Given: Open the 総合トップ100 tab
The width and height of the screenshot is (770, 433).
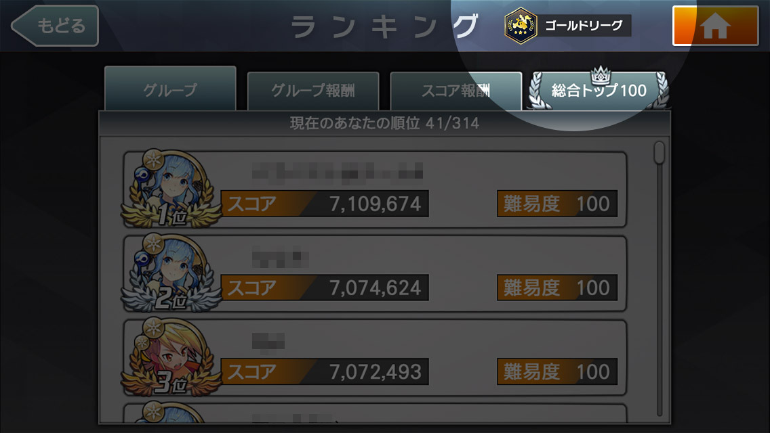Looking at the screenshot, I should pos(599,91).
